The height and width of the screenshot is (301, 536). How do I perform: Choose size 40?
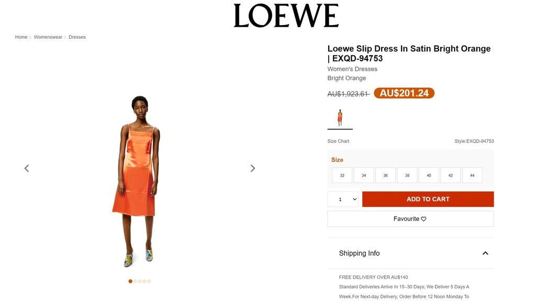coord(429,176)
